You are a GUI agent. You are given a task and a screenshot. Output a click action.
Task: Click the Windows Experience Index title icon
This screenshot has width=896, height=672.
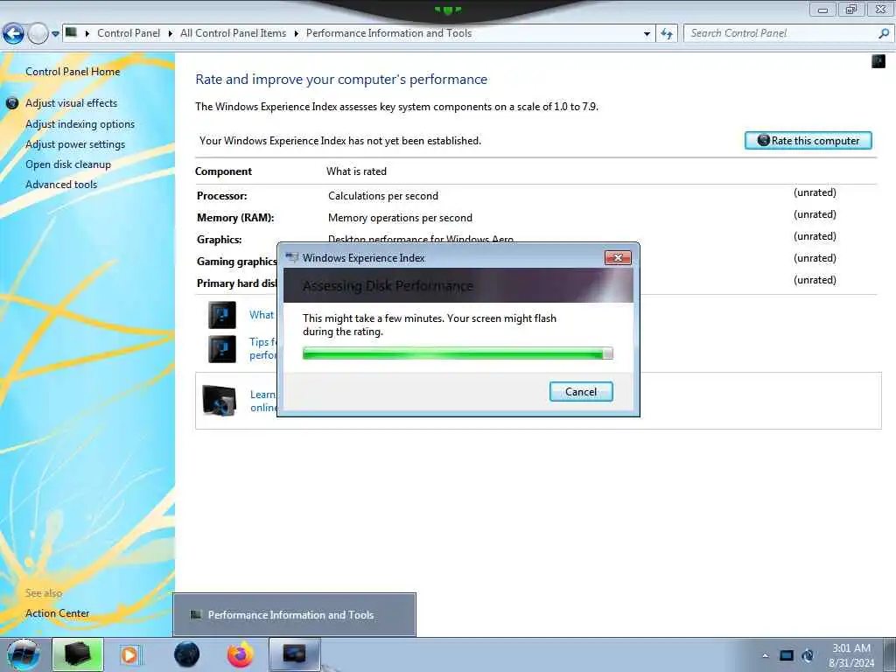coord(292,258)
